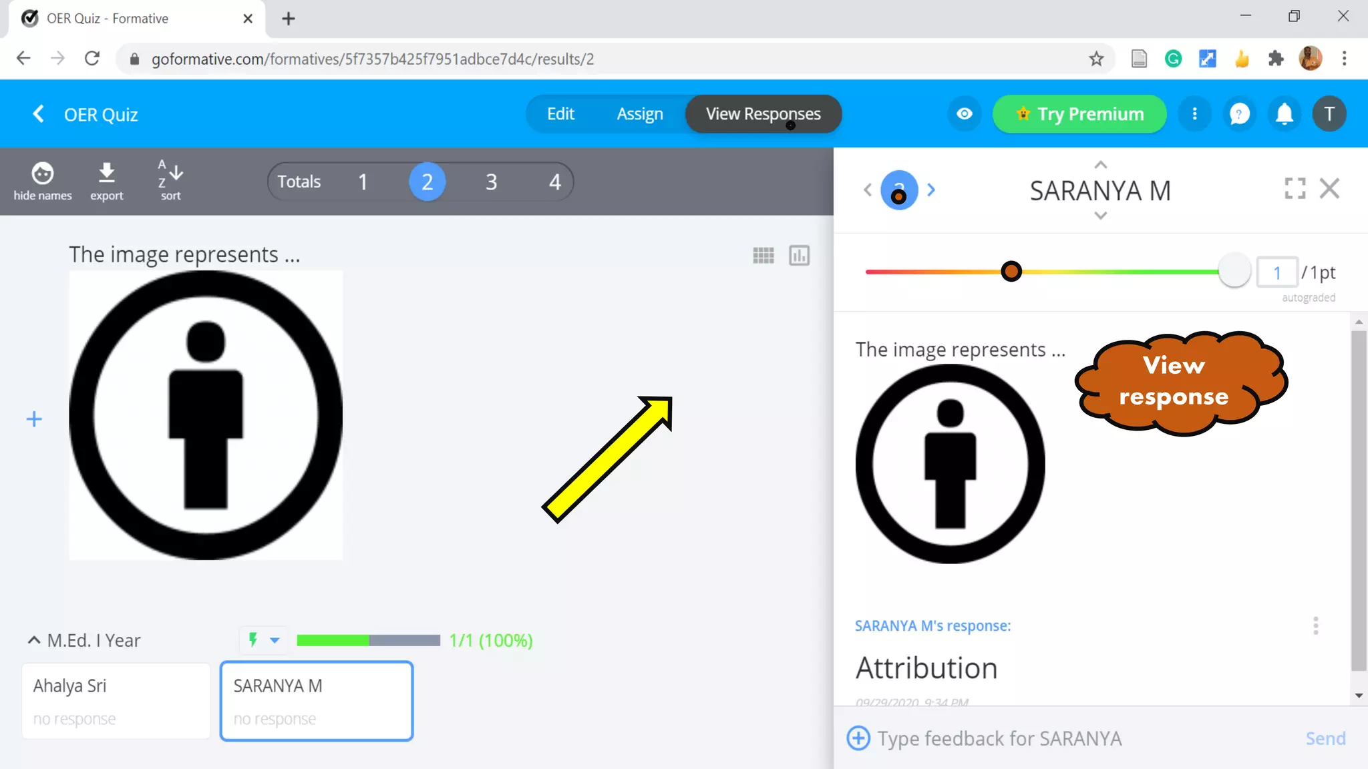Go to next student with down chevron
The image size is (1368, 769).
pos(1100,216)
